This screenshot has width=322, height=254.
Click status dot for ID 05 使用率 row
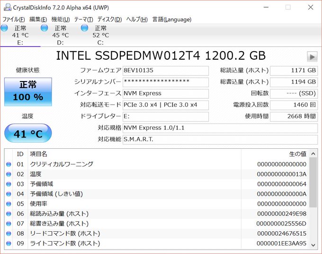[x=9, y=204]
